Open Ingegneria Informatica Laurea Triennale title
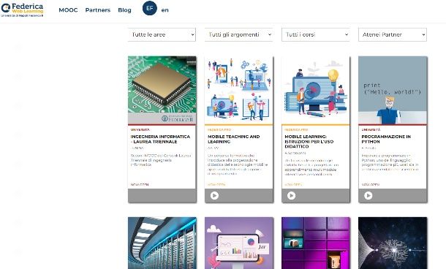 (160, 139)
